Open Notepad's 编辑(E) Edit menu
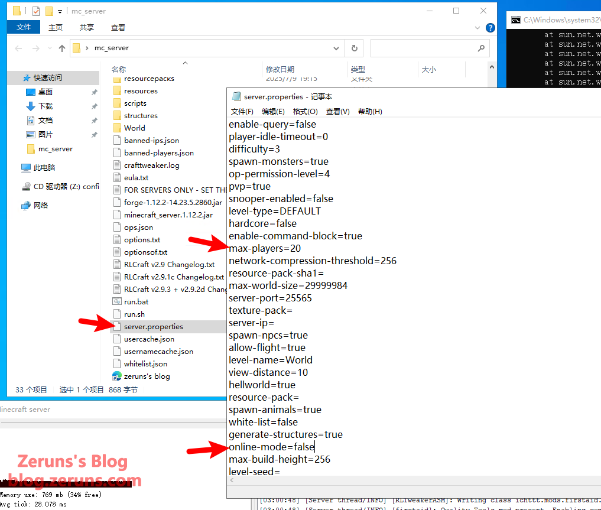 click(273, 111)
